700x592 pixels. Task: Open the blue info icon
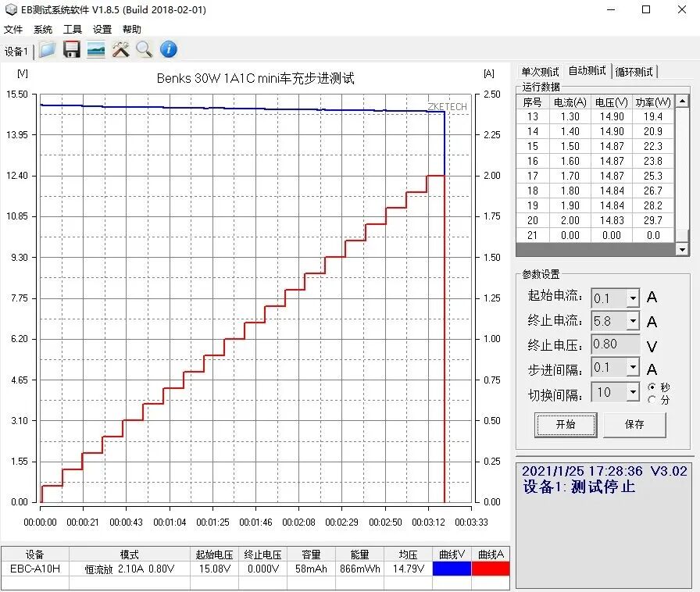168,49
